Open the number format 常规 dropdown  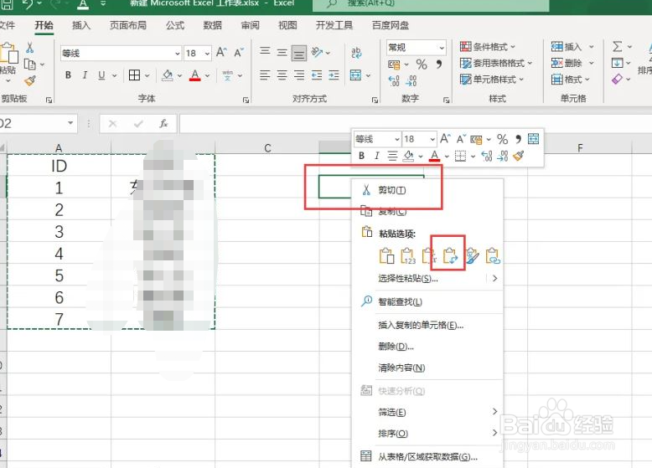pyautogui.click(x=442, y=48)
